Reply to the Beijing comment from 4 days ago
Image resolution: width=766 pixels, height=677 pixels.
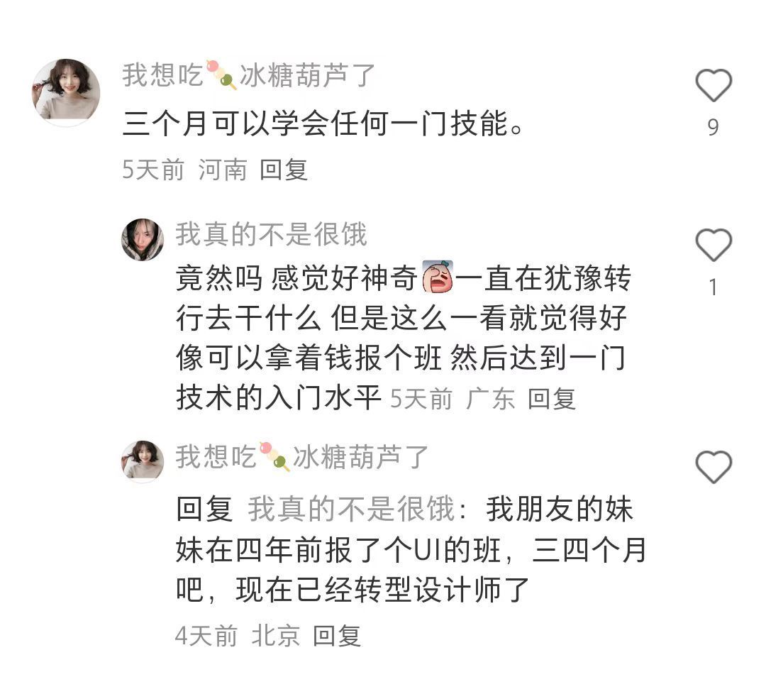pyautogui.click(x=337, y=636)
